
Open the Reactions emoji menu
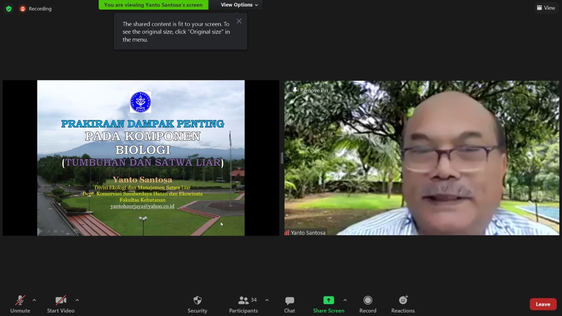pos(403,304)
